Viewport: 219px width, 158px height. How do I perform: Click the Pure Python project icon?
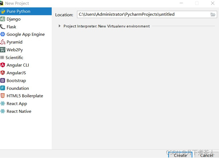point(3,11)
